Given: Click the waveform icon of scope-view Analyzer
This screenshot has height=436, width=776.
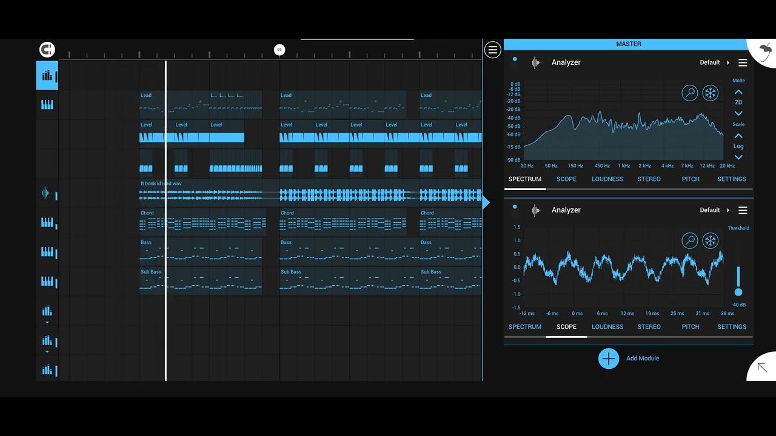Looking at the screenshot, I should tap(536, 210).
